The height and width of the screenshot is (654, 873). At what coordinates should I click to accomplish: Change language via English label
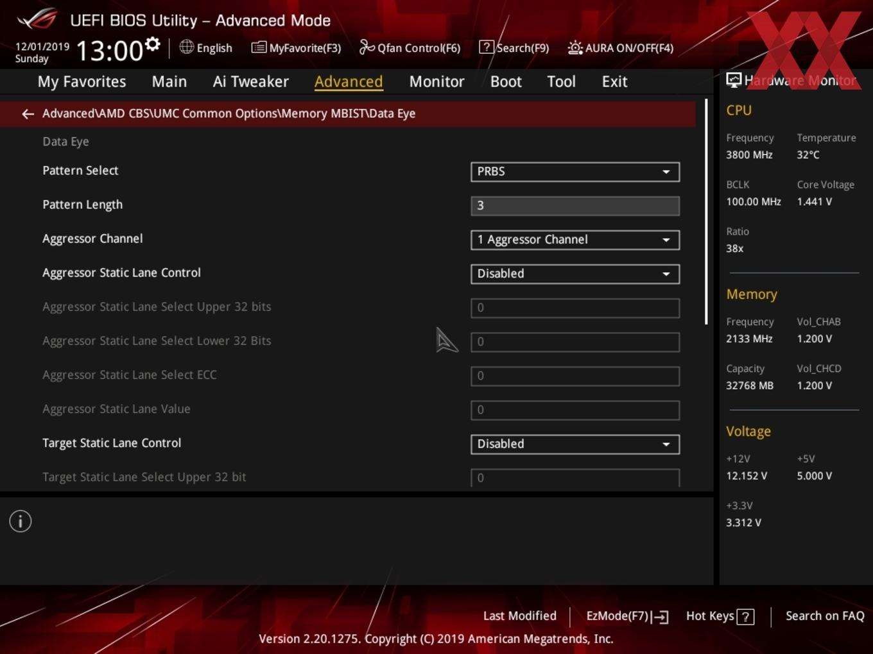tap(214, 48)
